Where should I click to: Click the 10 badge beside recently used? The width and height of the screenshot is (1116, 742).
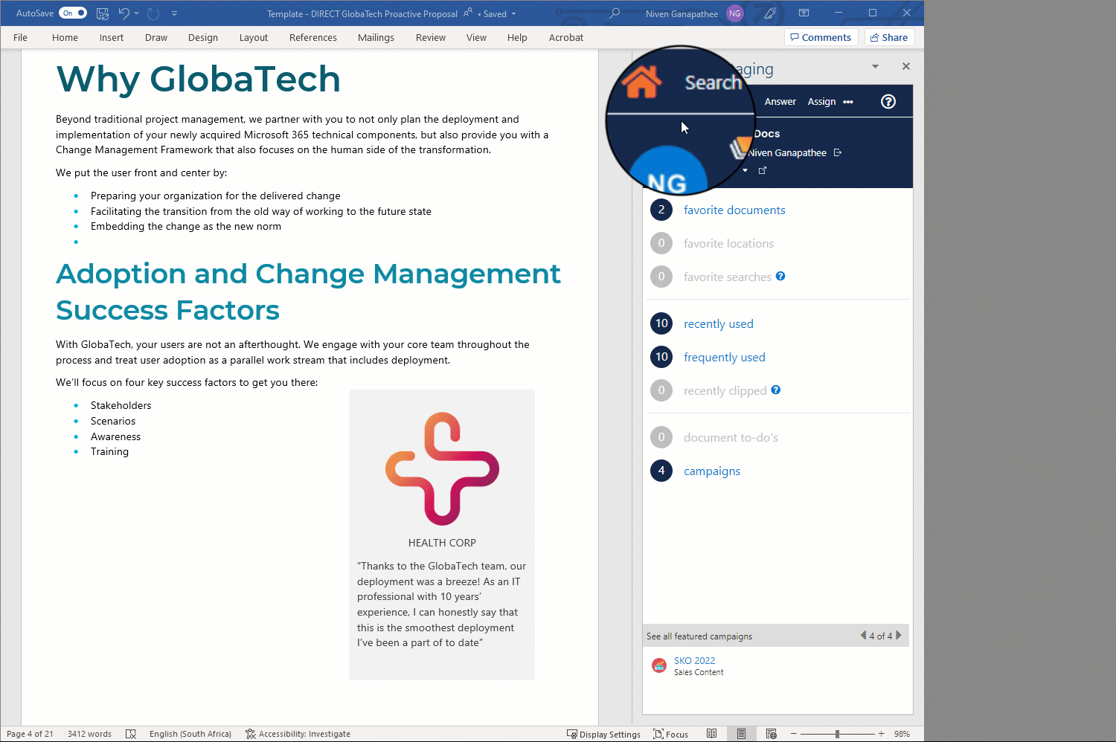661,323
